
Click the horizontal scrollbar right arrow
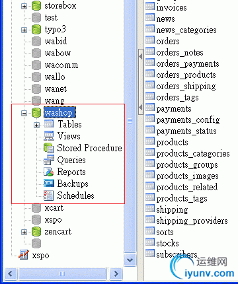(116, 274)
